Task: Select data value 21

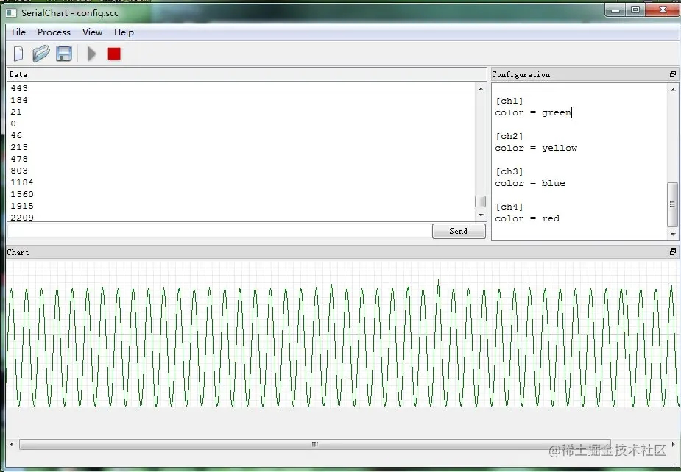Action: [x=16, y=112]
